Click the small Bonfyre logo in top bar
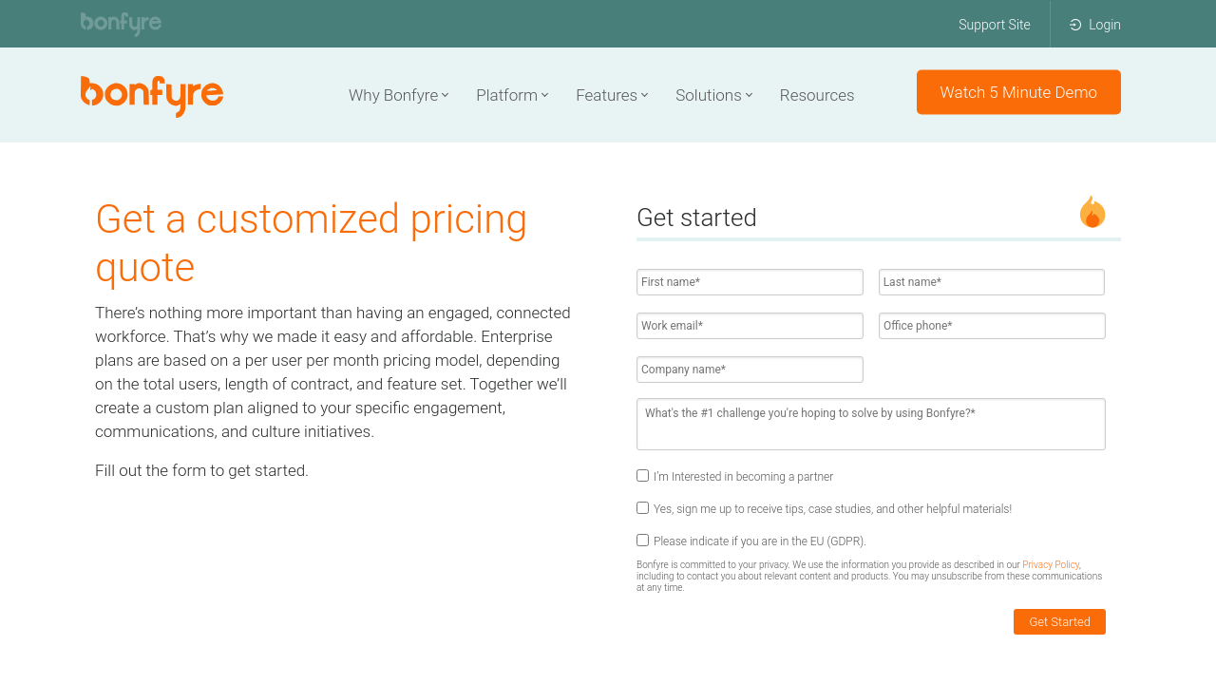The height and width of the screenshot is (684, 1216). [x=121, y=24]
